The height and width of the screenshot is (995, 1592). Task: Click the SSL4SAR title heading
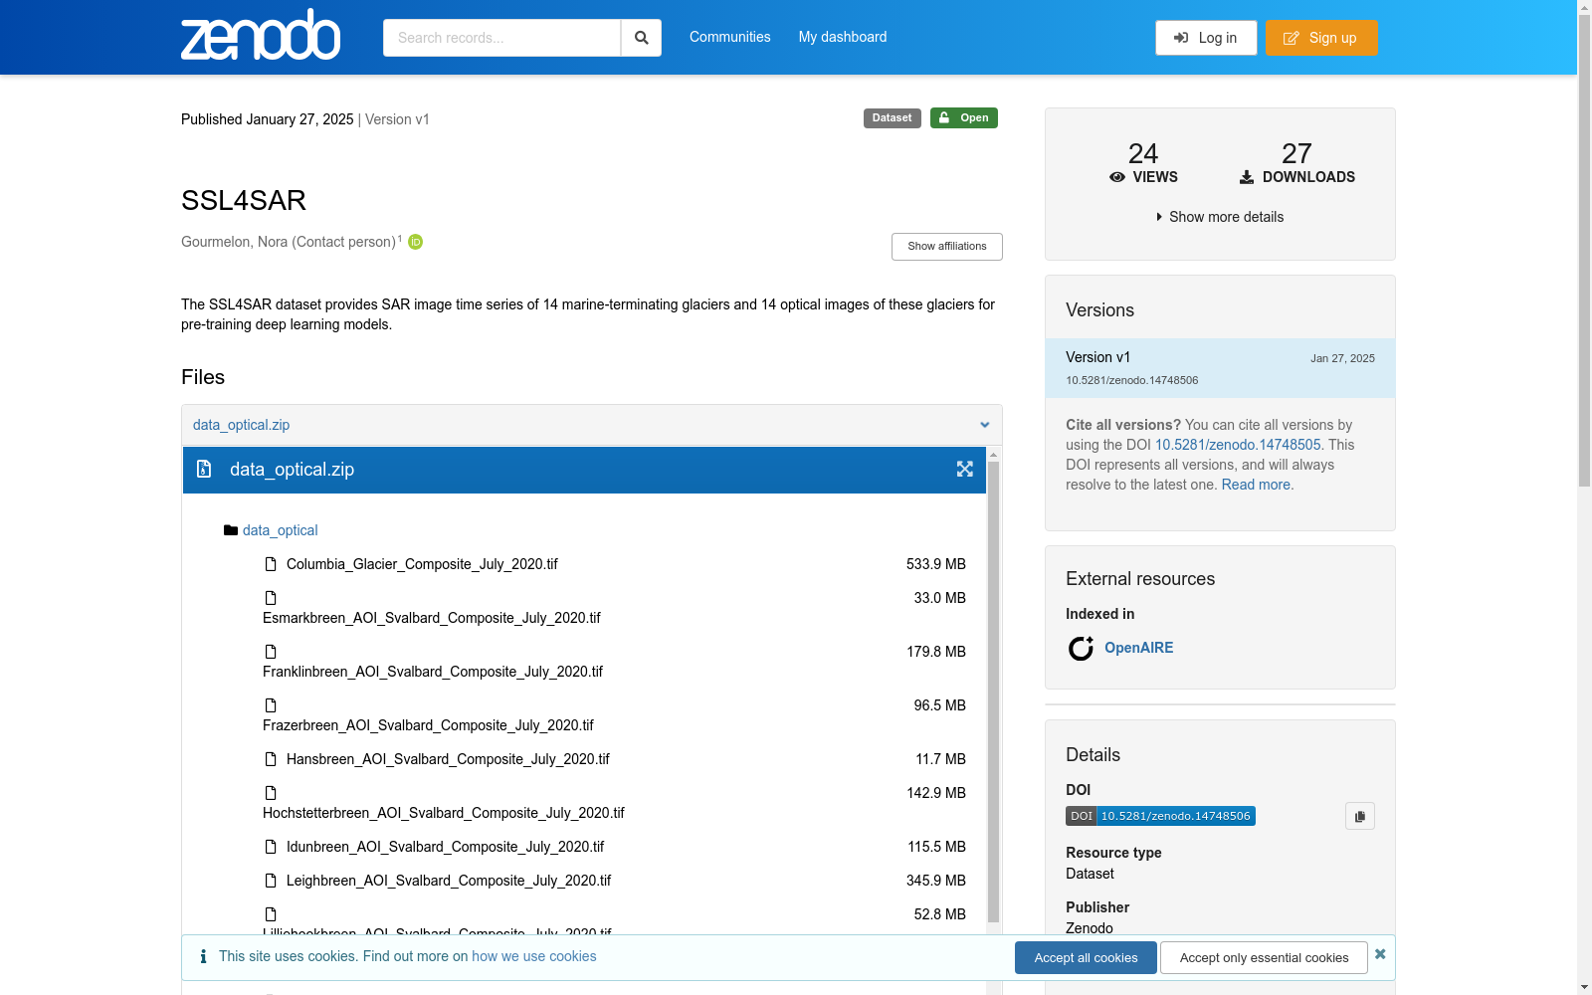click(x=244, y=200)
